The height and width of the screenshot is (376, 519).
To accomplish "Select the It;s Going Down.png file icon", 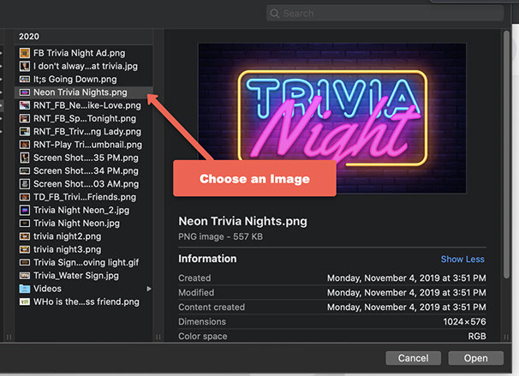I will (25, 79).
